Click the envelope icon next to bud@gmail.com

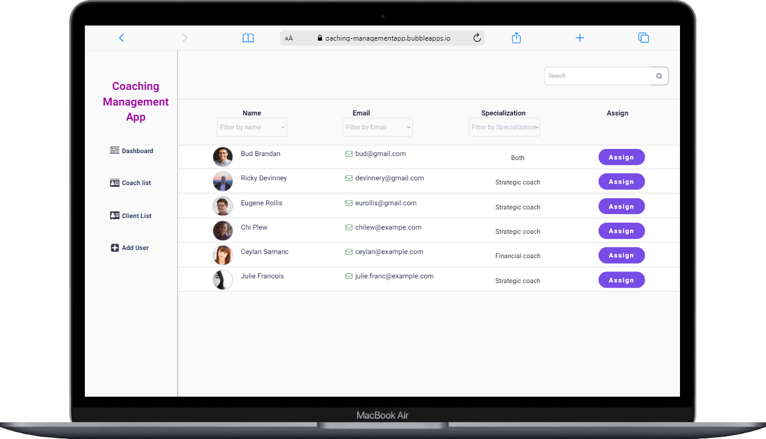(349, 154)
